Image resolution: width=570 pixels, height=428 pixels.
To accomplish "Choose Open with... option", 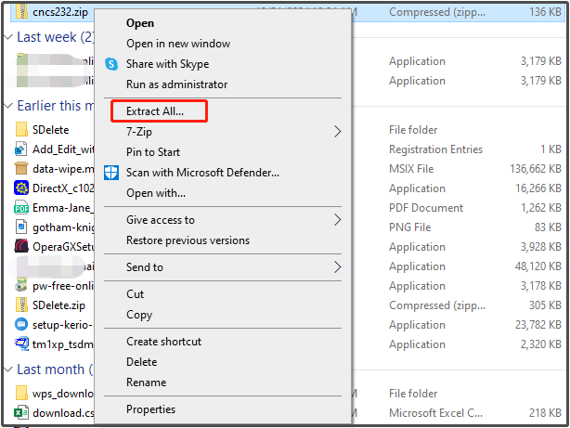I will pos(156,193).
